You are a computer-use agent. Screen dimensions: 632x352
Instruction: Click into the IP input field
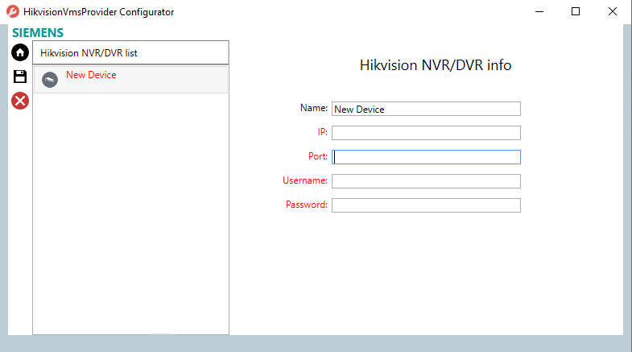click(x=426, y=133)
